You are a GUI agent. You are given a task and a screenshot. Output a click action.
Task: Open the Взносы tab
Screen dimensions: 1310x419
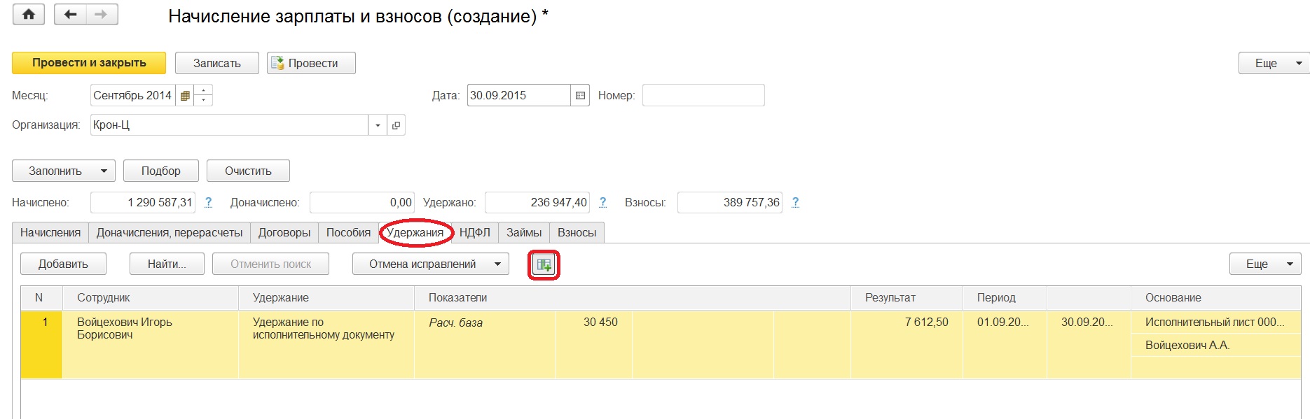tap(577, 233)
